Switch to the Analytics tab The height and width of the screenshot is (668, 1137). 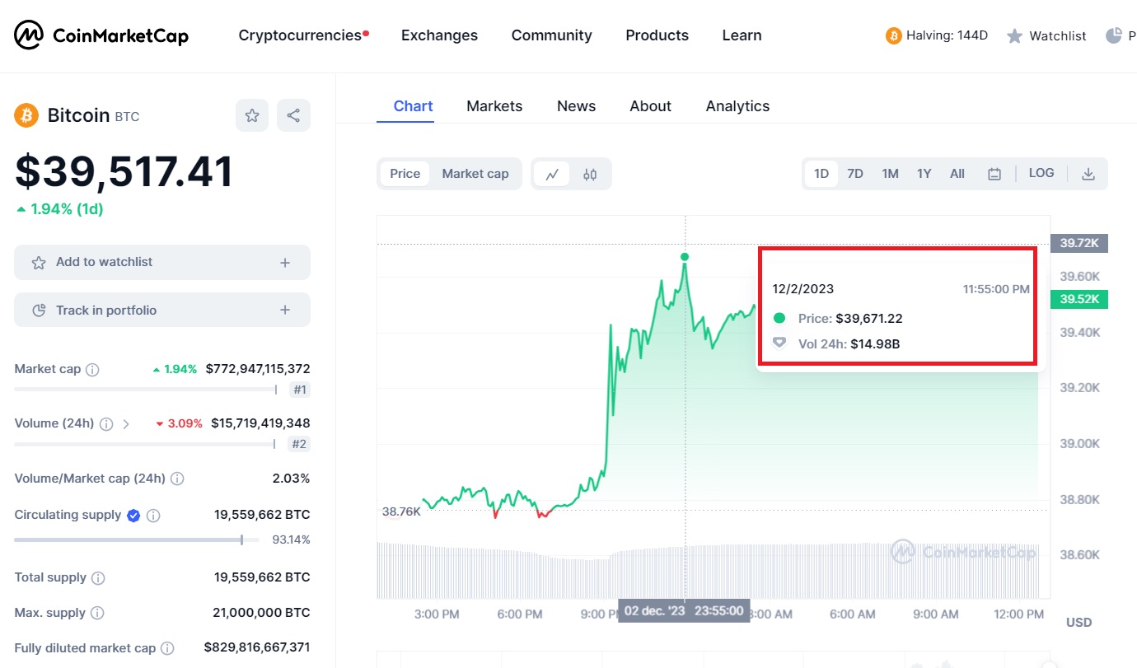tap(737, 106)
